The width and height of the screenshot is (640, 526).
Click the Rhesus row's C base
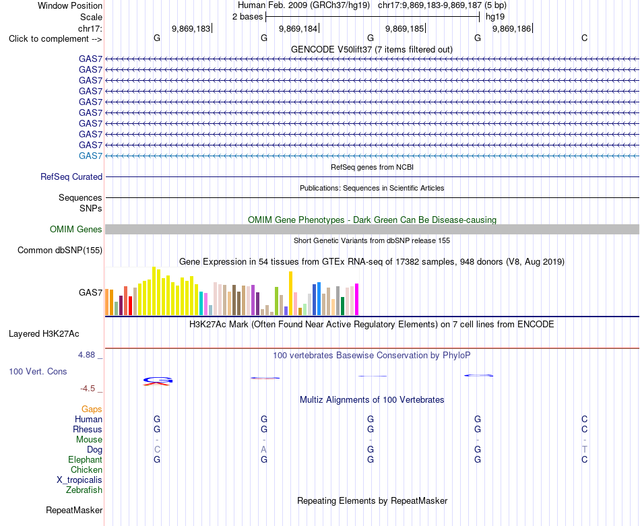point(585,429)
